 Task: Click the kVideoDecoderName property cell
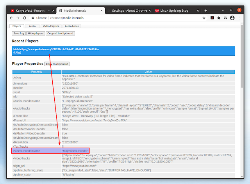coord(37,151)
